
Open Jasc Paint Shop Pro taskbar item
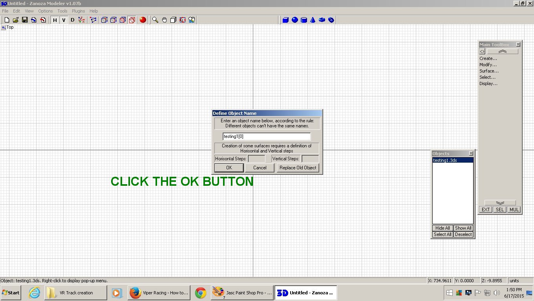(x=242, y=293)
